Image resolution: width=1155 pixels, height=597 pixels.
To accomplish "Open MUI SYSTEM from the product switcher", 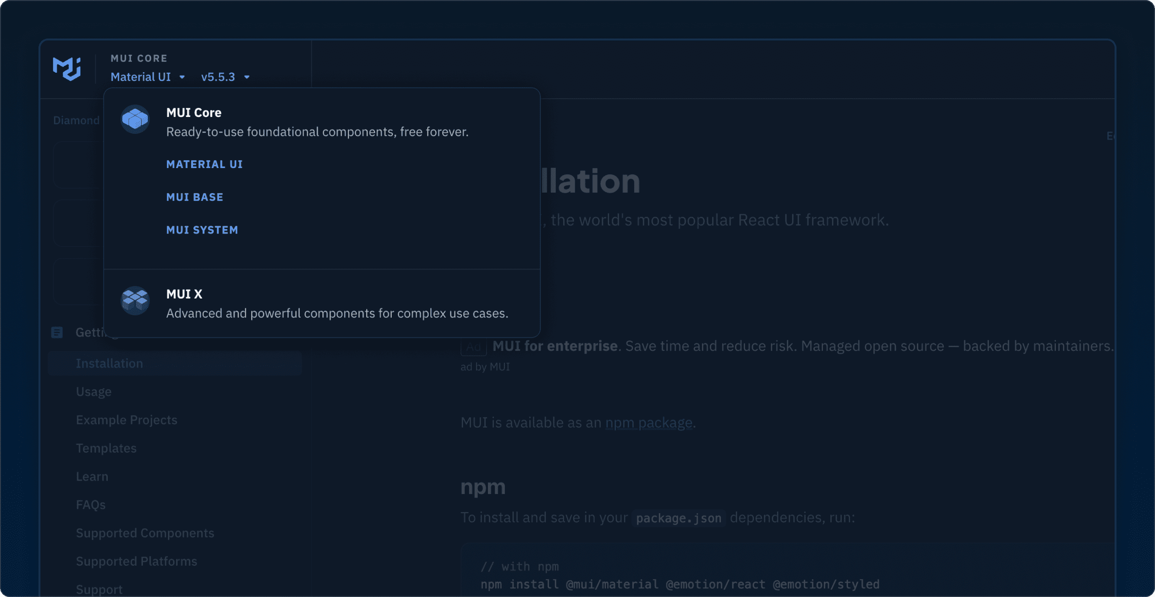I will (x=202, y=230).
